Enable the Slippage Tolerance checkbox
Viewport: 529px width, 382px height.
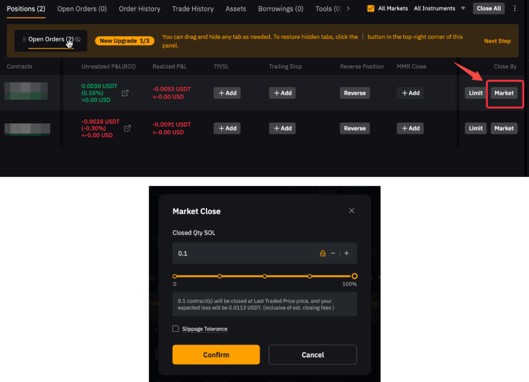click(176, 329)
